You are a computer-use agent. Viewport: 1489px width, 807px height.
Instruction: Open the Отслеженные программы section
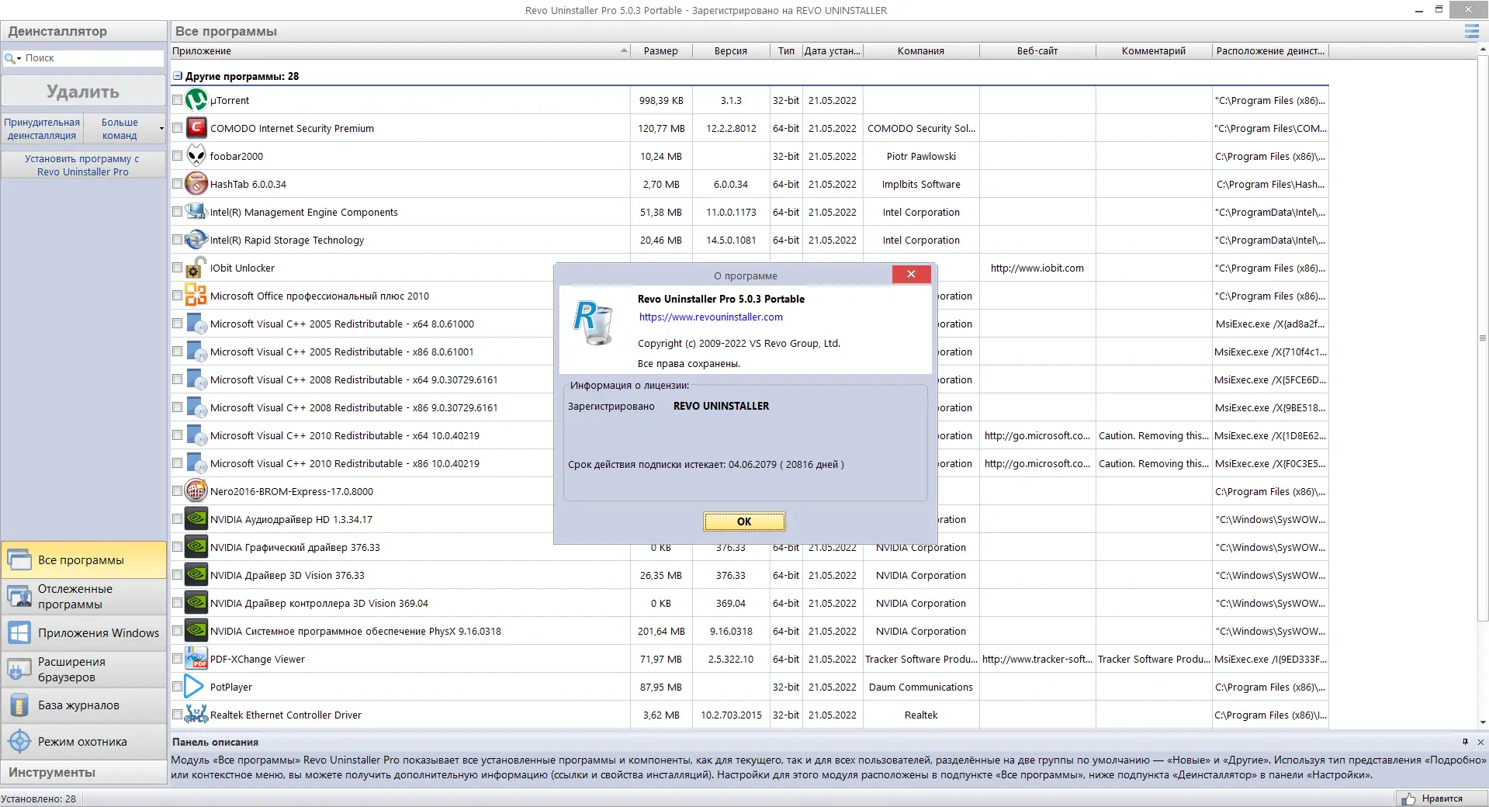(x=84, y=597)
